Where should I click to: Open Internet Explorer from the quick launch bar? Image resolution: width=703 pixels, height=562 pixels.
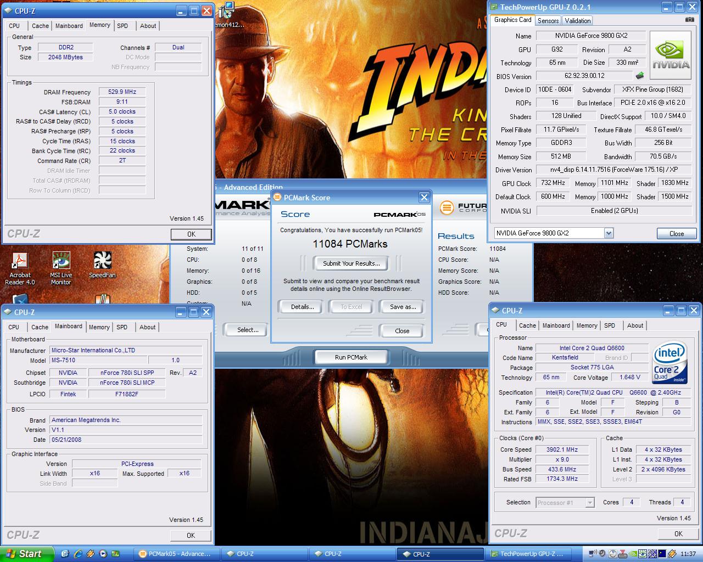[78, 554]
